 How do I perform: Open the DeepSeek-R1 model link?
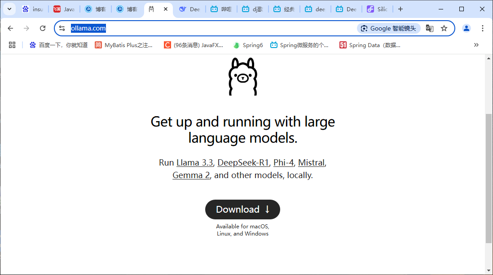(243, 162)
